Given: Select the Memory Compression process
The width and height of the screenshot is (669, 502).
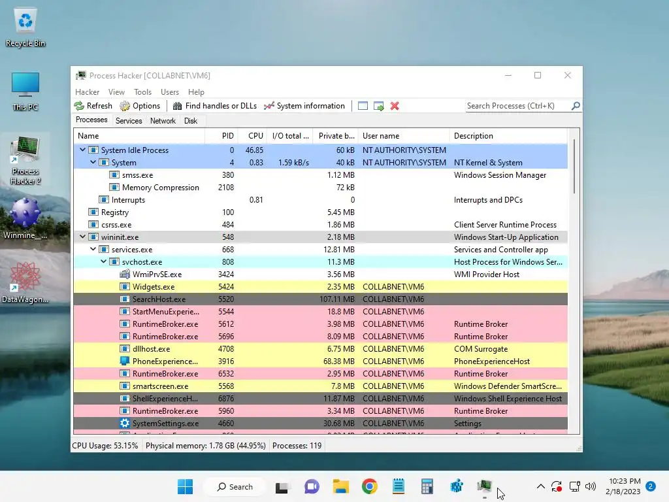Looking at the screenshot, I should [x=320, y=188].
